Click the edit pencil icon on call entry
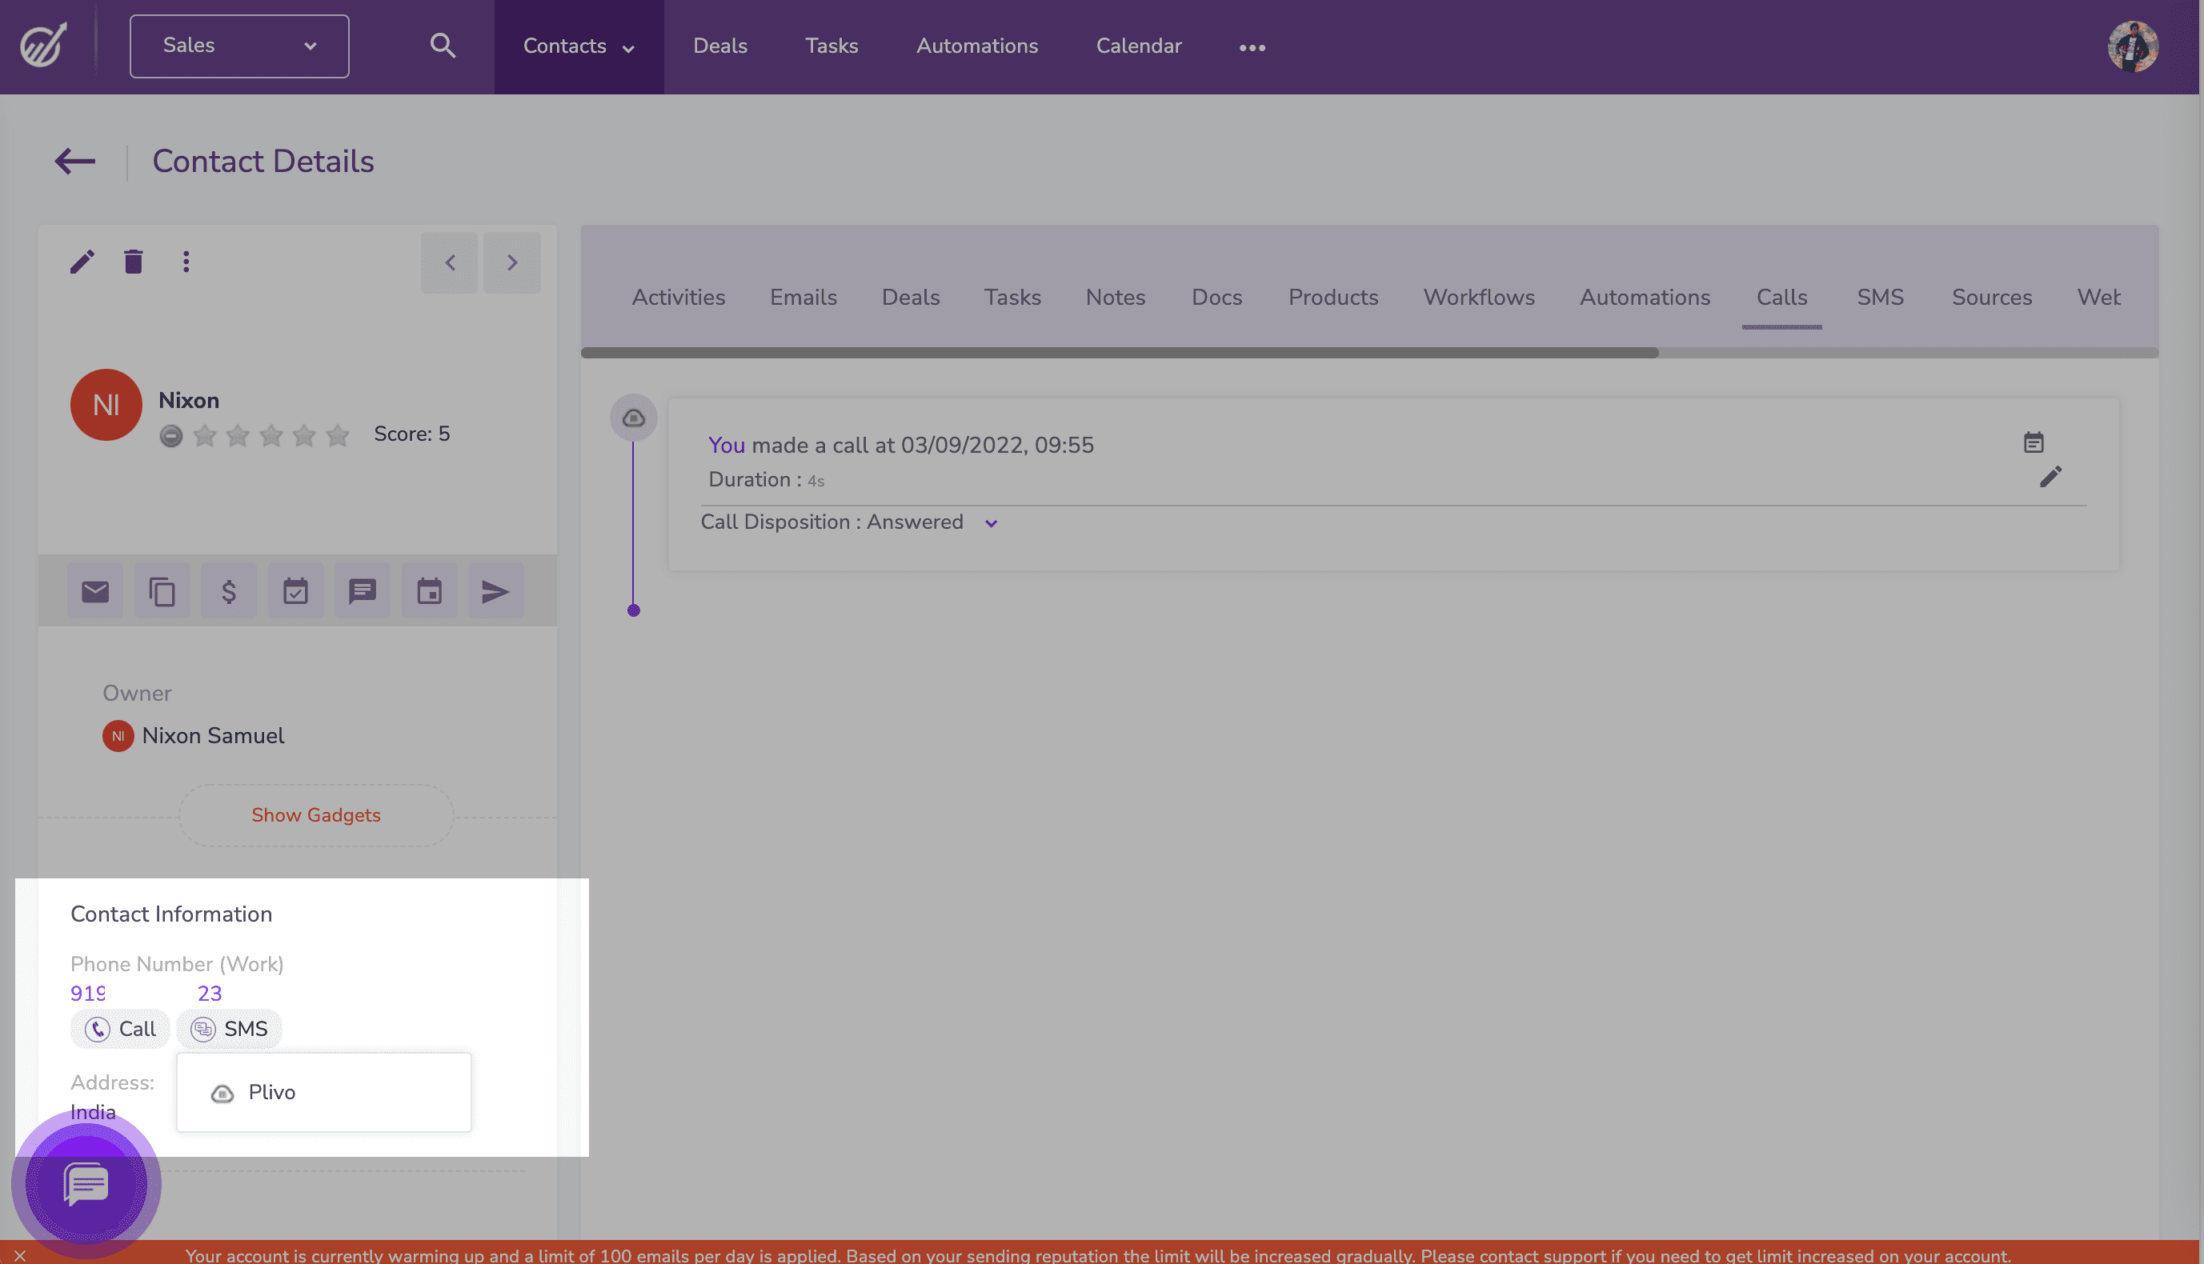Viewport: 2204px width, 1264px height. [x=2051, y=478]
